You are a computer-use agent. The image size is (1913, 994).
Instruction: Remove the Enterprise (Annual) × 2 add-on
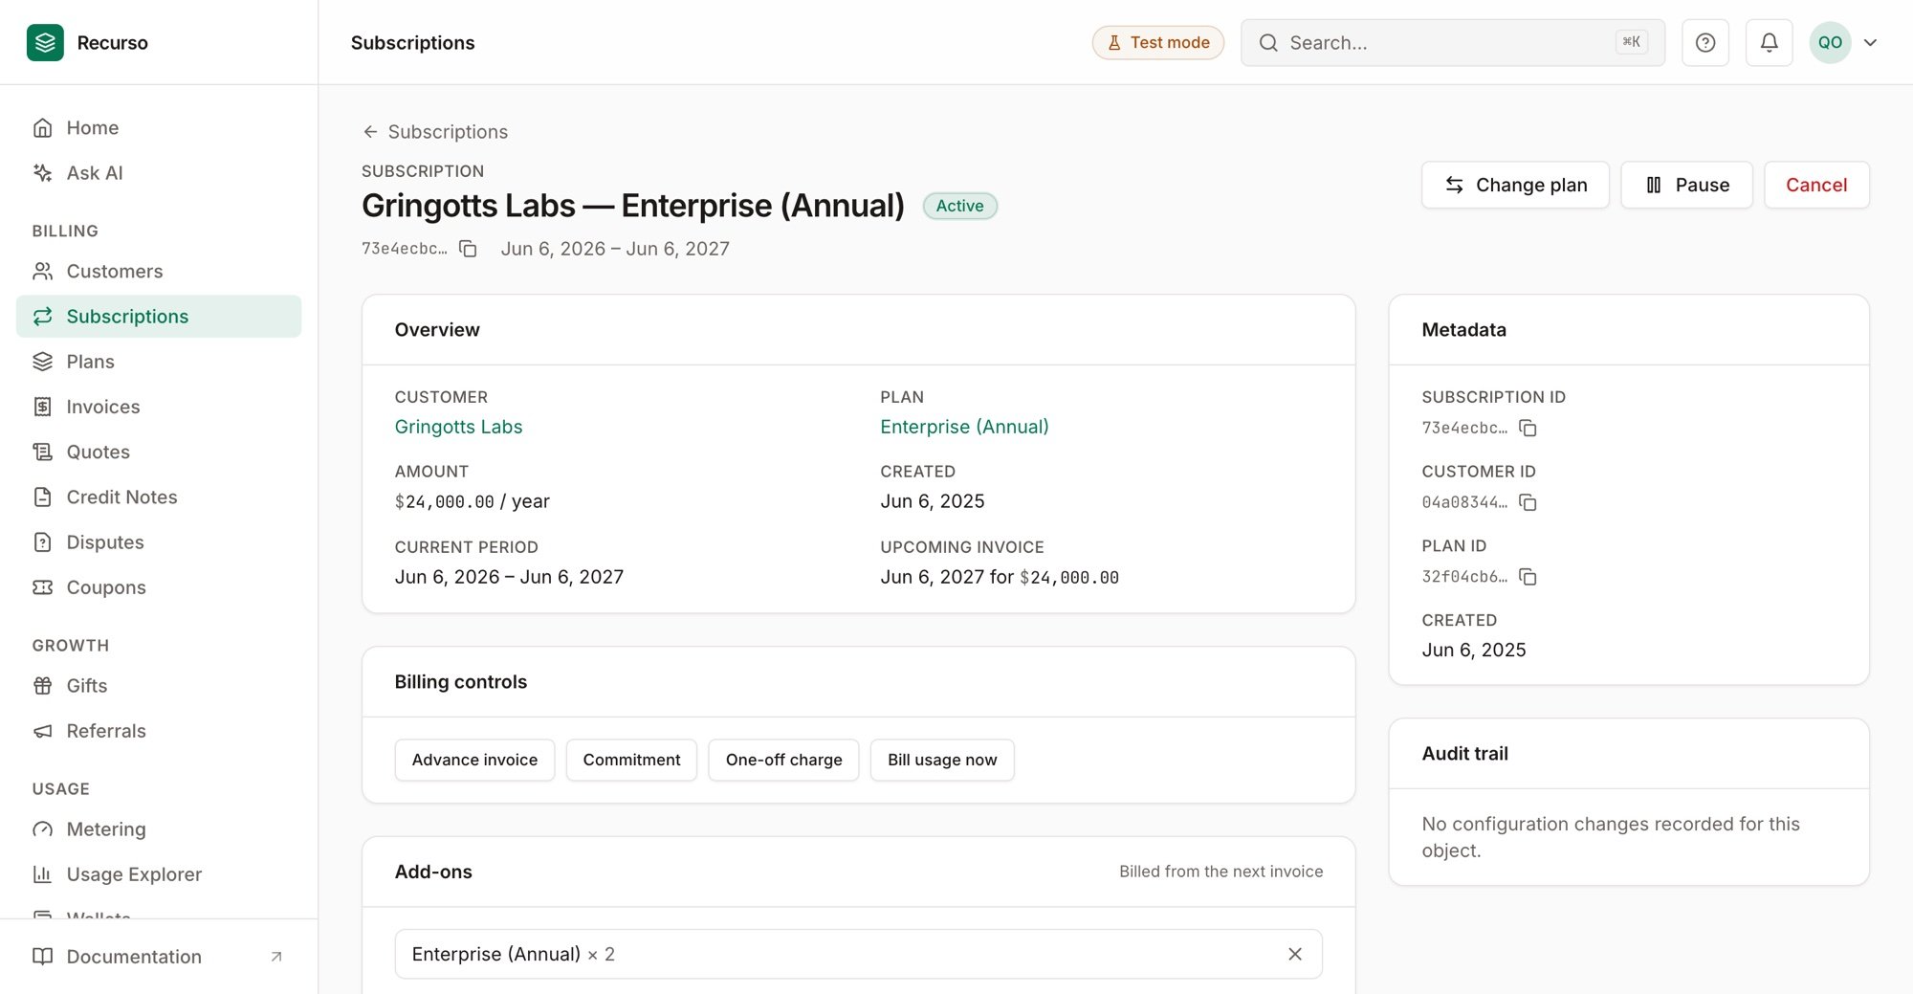[x=1295, y=954]
